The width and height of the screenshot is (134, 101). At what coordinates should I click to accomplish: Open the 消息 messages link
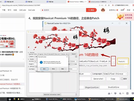[x=122, y=10]
